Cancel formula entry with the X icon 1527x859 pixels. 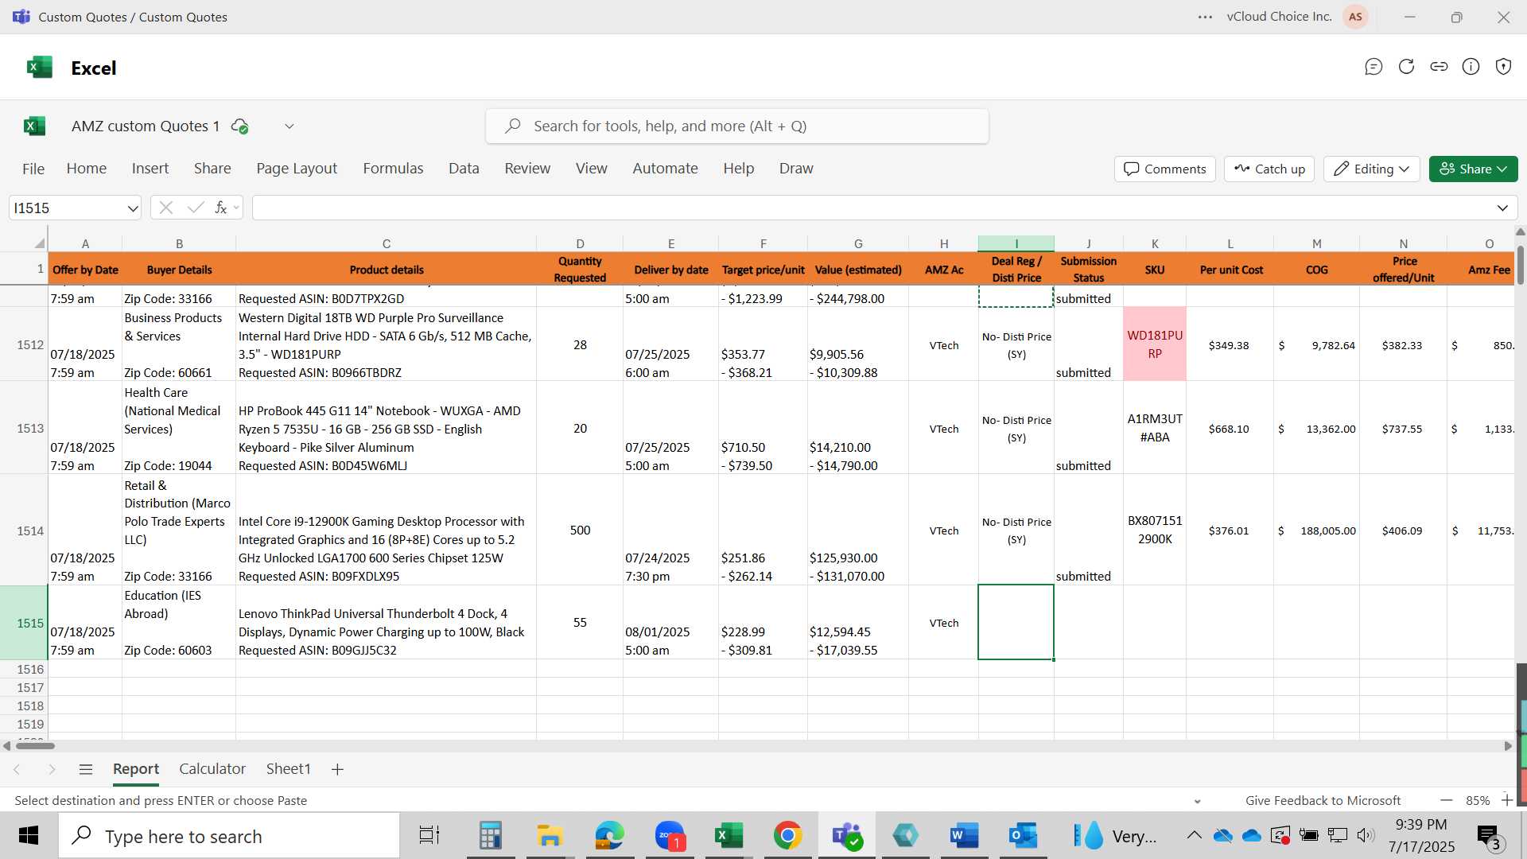pyautogui.click(x=165, y=208)
